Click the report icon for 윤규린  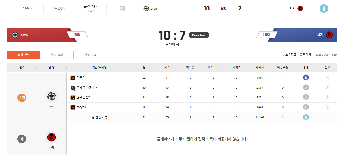point(327,78)
